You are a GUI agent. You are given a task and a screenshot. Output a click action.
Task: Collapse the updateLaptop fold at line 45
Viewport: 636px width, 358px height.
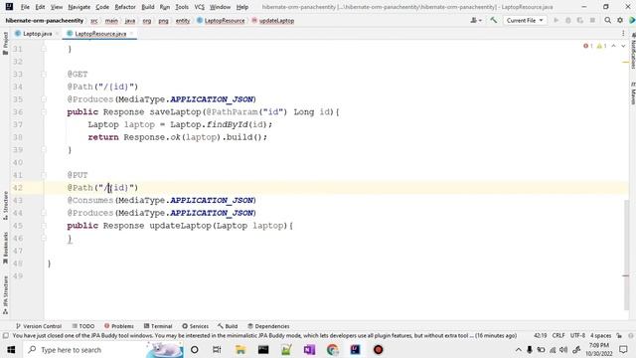point(44,226)
